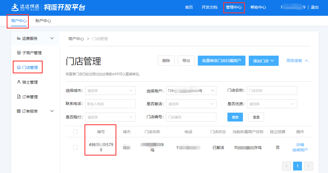The image size is (328, 173).
Task: Open the 选择商户 dropdown
Action: pyautogui.click(x=191, y=91)
